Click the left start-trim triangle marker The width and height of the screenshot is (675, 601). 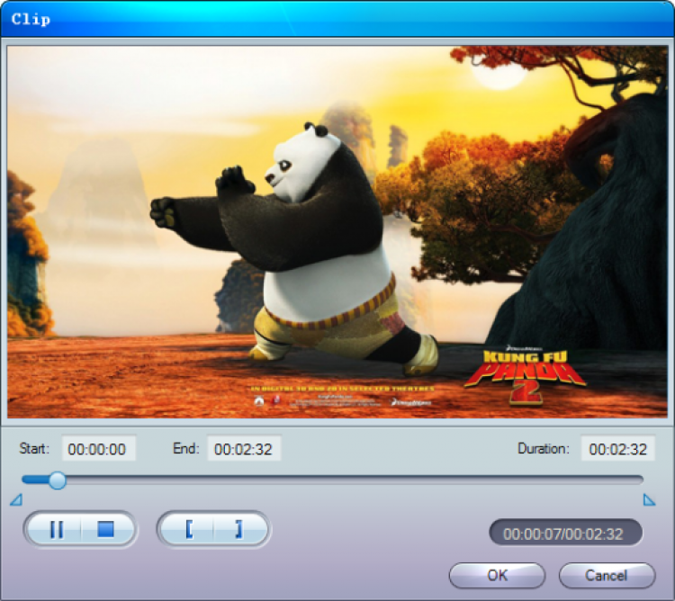[16, 500]
